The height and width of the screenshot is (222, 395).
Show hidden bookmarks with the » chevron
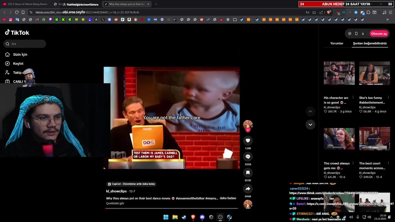388,19
